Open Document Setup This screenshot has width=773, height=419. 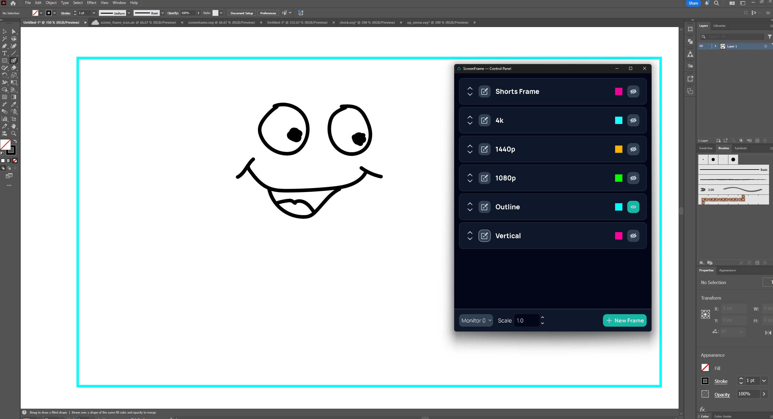pyautogui.click(x=241, y=13)
